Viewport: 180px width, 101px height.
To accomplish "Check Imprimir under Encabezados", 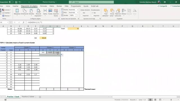I will click(92, 16).
